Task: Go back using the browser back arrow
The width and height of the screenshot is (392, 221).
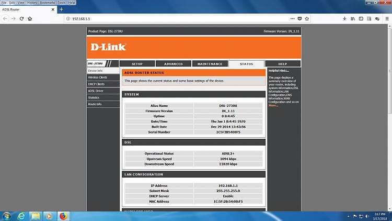Action: coord(5,19)
